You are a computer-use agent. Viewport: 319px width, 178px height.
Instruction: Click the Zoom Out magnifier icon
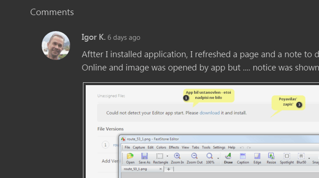[194, 156]
